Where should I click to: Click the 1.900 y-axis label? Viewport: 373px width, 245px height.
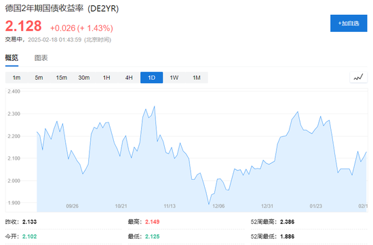[14, 203]
